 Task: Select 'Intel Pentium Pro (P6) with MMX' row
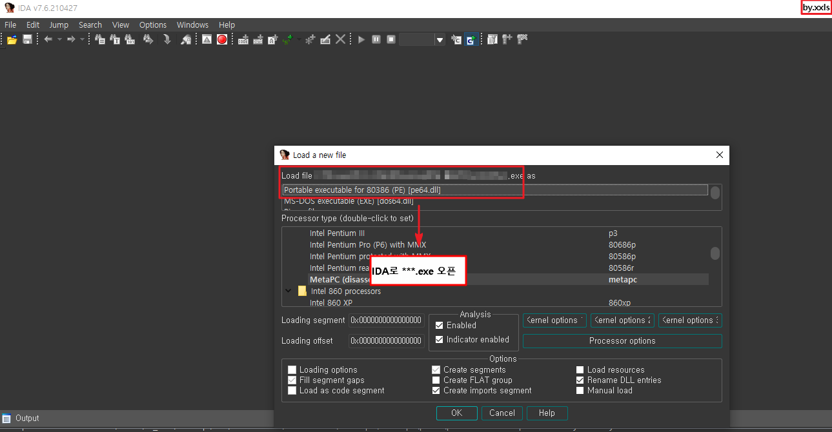tap(495, 245)
